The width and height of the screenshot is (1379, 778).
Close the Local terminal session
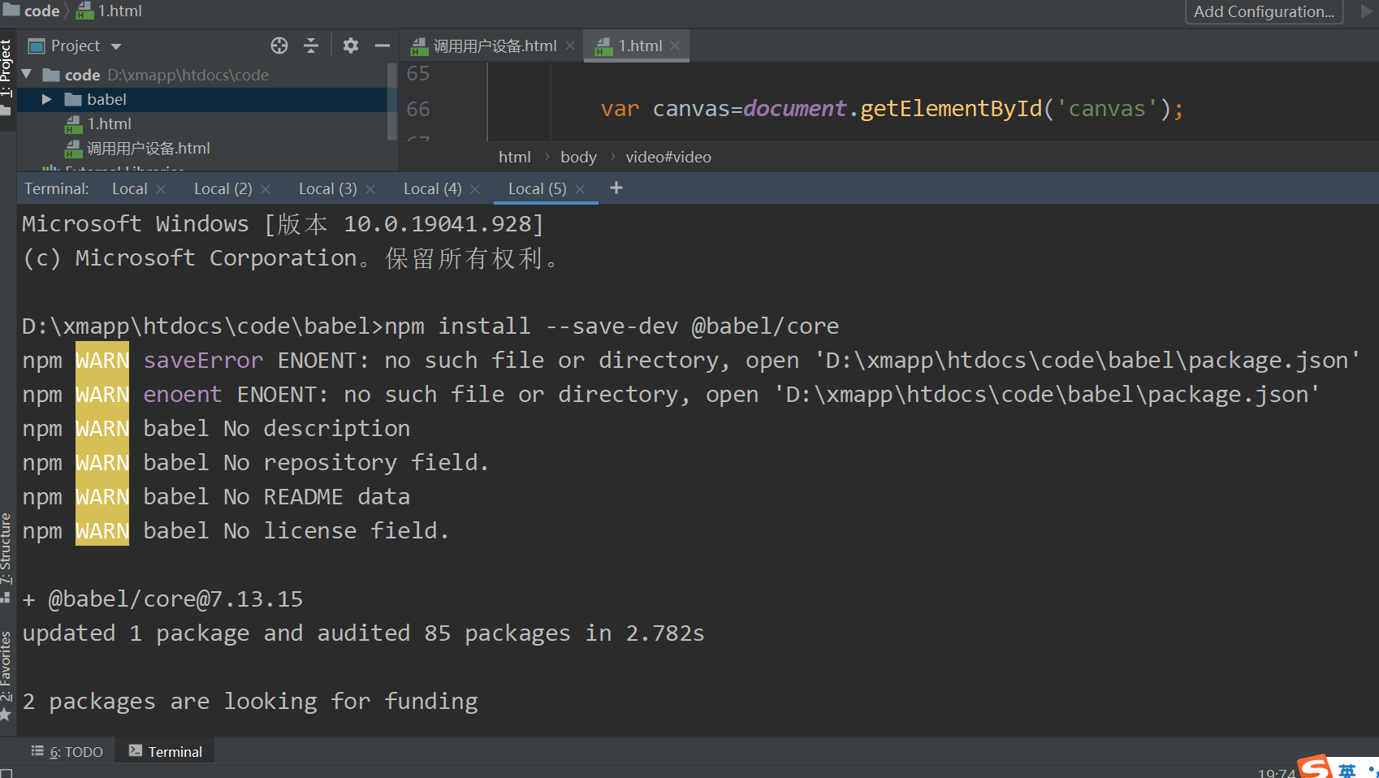161,188
